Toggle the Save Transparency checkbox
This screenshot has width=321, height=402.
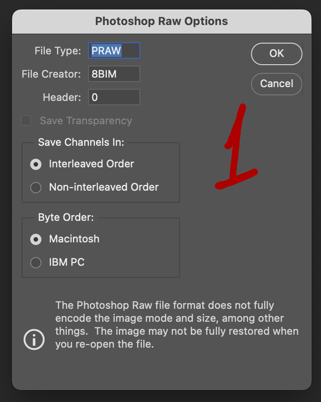pyautogui.click(x=26, y=121)
